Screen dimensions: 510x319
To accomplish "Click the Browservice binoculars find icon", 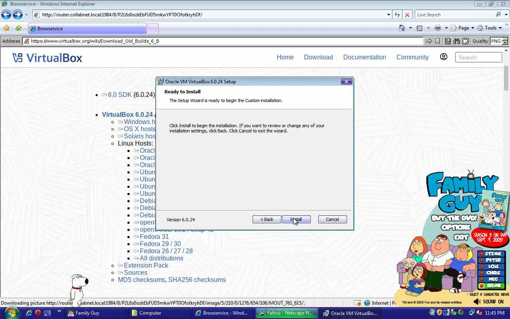I will (x=456, y=41).
